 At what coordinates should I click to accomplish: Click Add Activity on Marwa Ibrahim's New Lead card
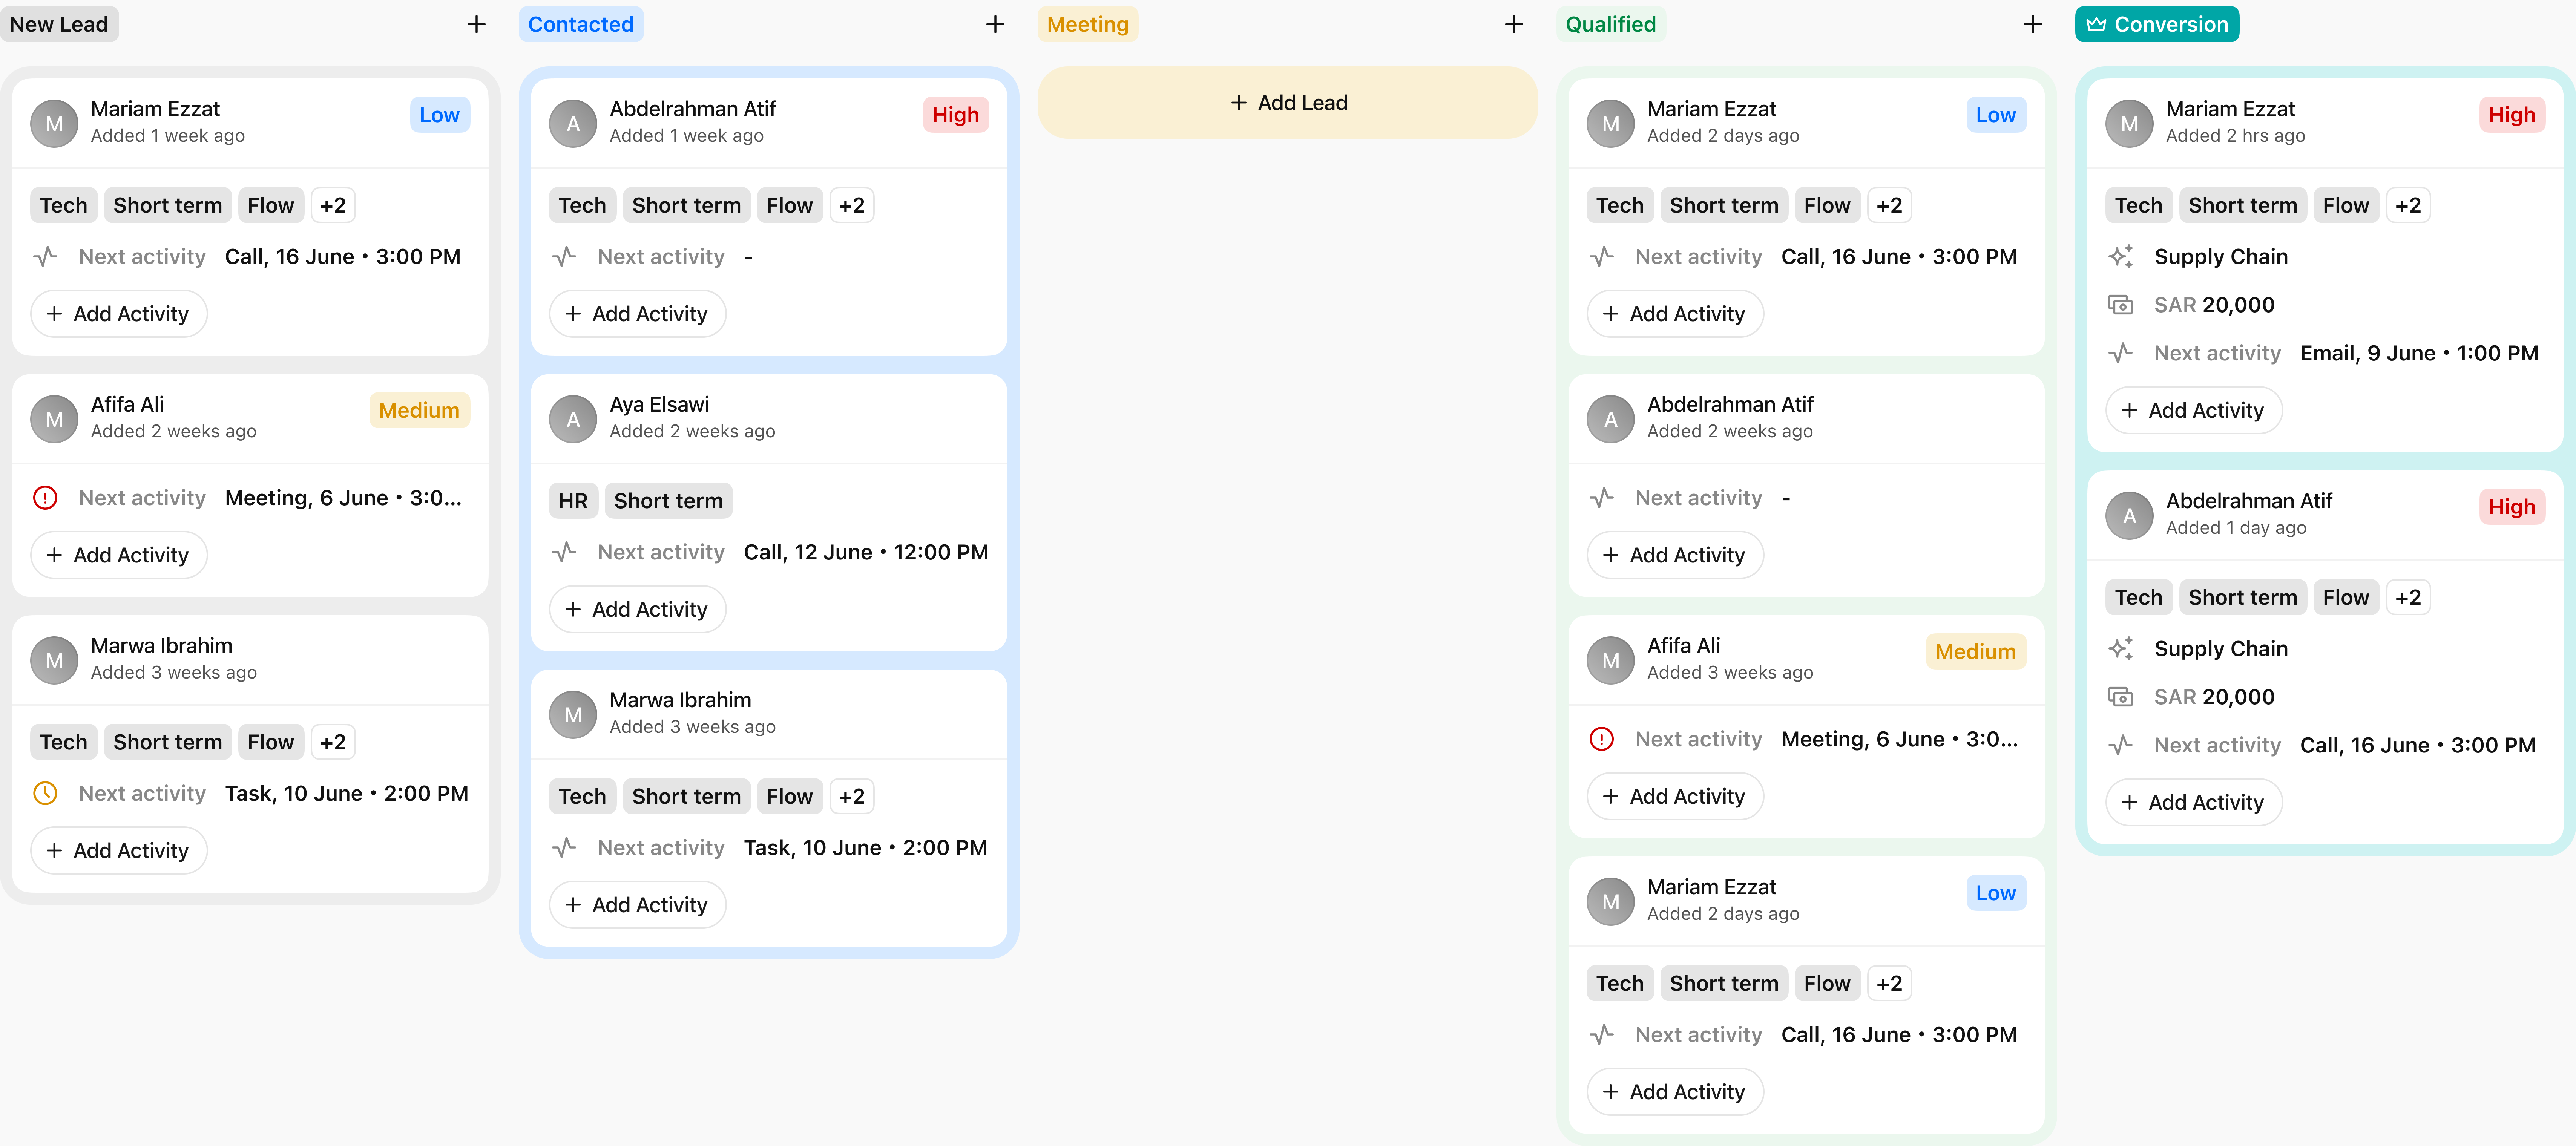coord(119,851)
